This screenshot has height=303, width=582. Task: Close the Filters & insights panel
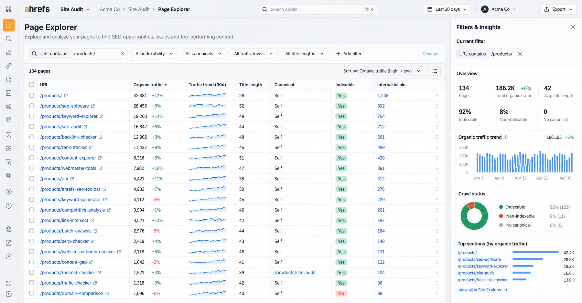pyautogui.click(x=573, y=27)
